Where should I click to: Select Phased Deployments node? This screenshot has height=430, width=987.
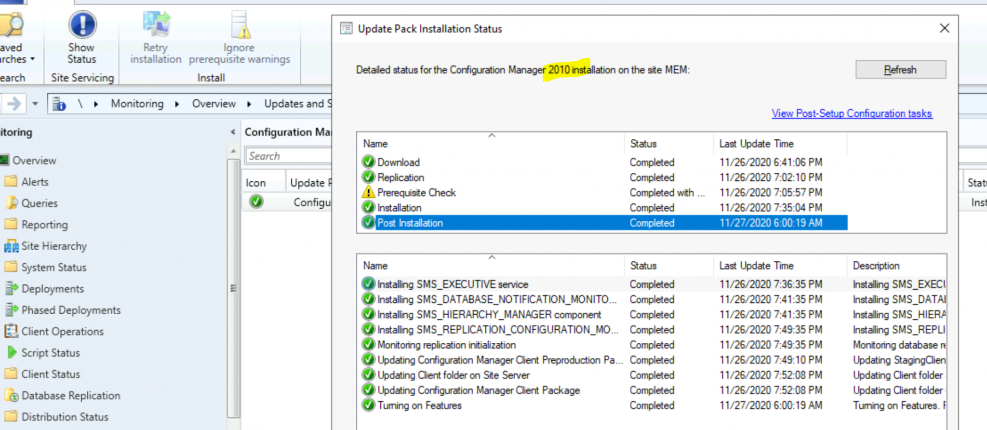tap(71, 310)
